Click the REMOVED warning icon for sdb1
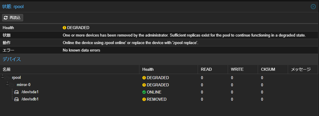This screenshot has height=116, width=319. [144, 100]
